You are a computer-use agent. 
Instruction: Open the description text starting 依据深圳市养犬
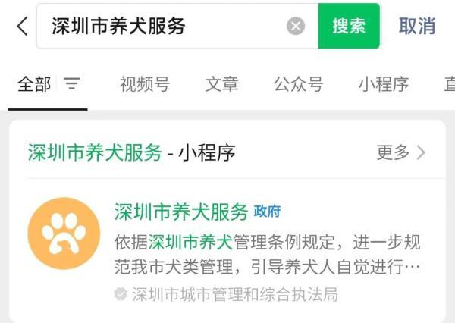pos(267,255)
